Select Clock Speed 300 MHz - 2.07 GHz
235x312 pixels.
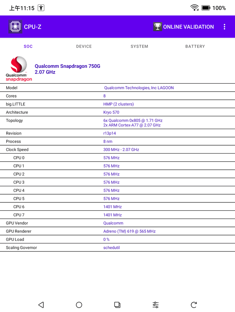click(x=121, y=150)
